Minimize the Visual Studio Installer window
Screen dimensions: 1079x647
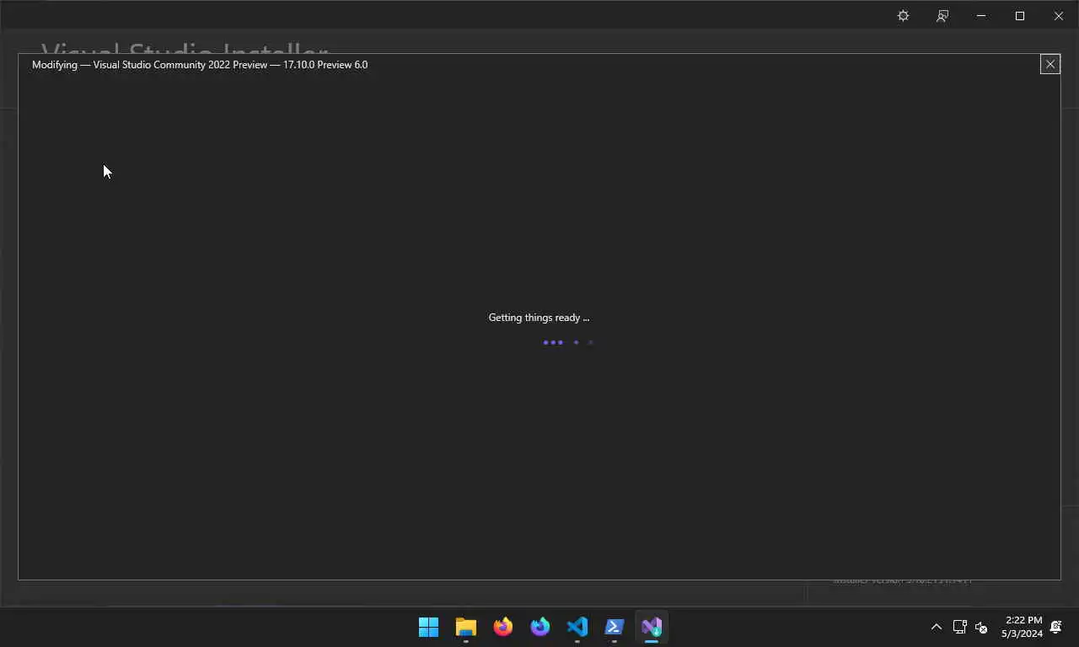981,16
